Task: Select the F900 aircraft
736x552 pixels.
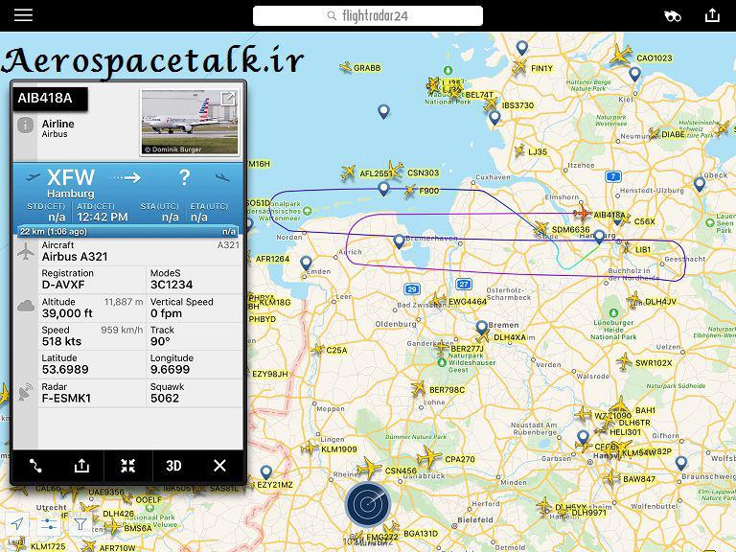Action: point(411,191)
